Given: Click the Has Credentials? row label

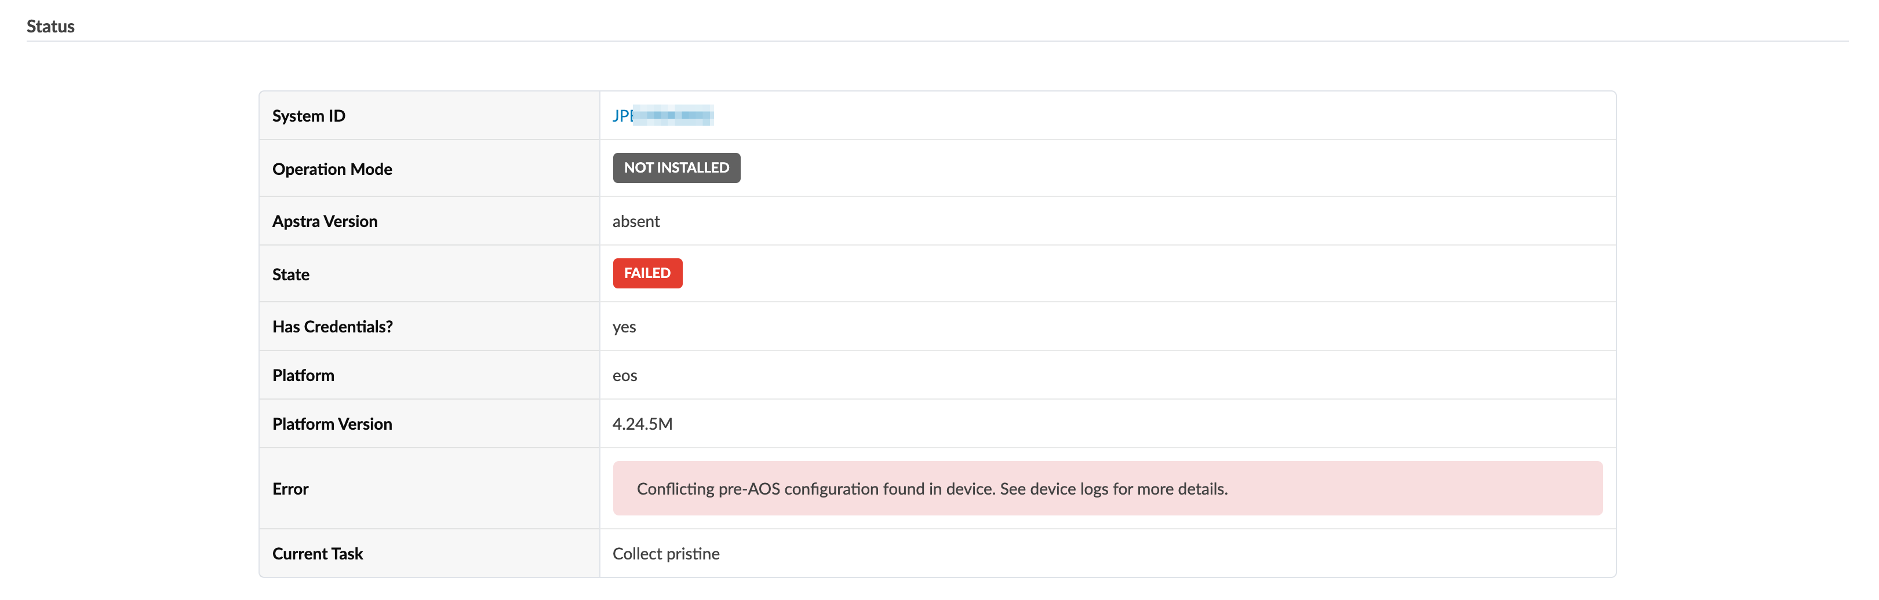Looking at the screenshot, I should [x=332, y=327].
